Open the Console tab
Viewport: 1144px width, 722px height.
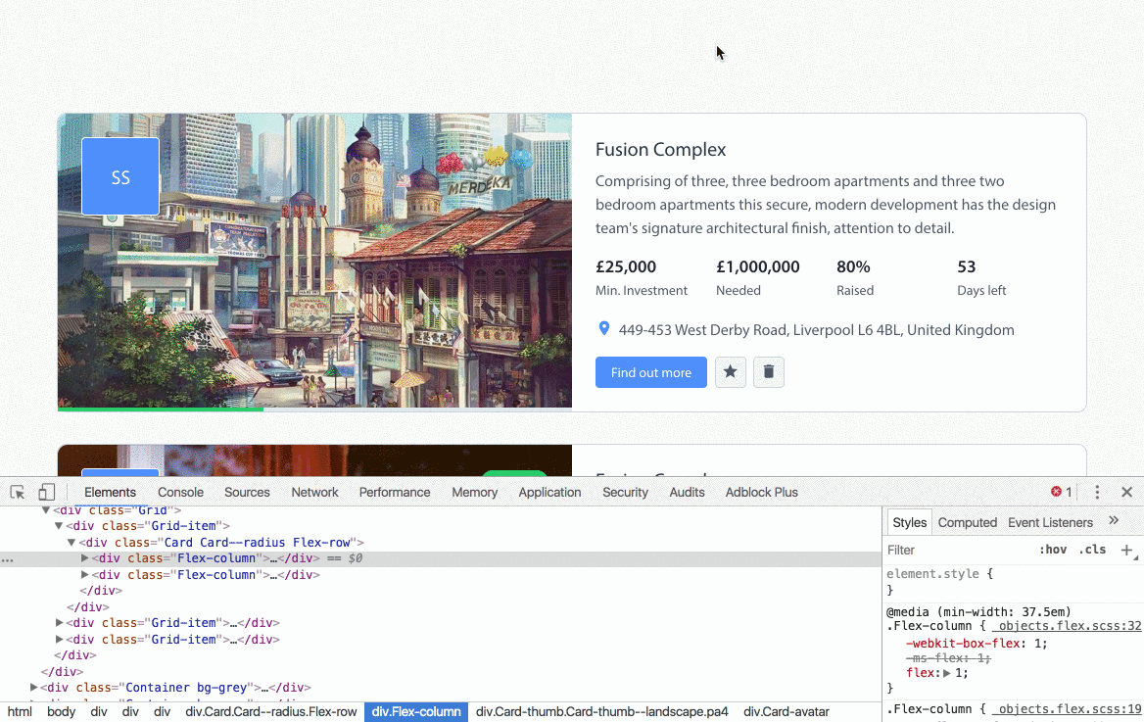180,492
